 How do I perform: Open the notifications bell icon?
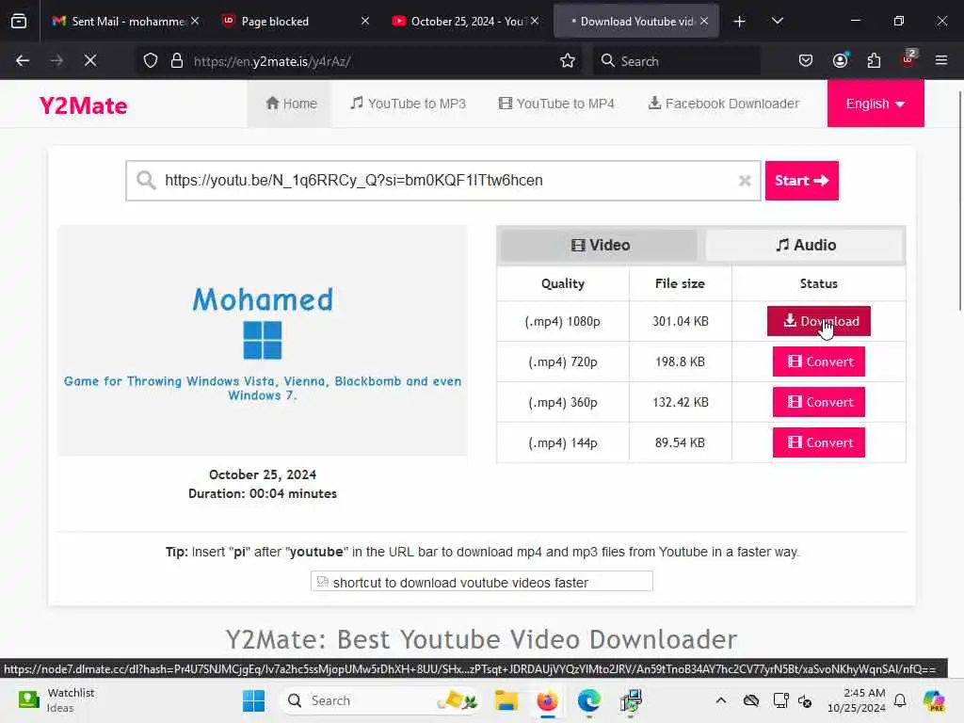pyautogui.click(x=900, y=700)
